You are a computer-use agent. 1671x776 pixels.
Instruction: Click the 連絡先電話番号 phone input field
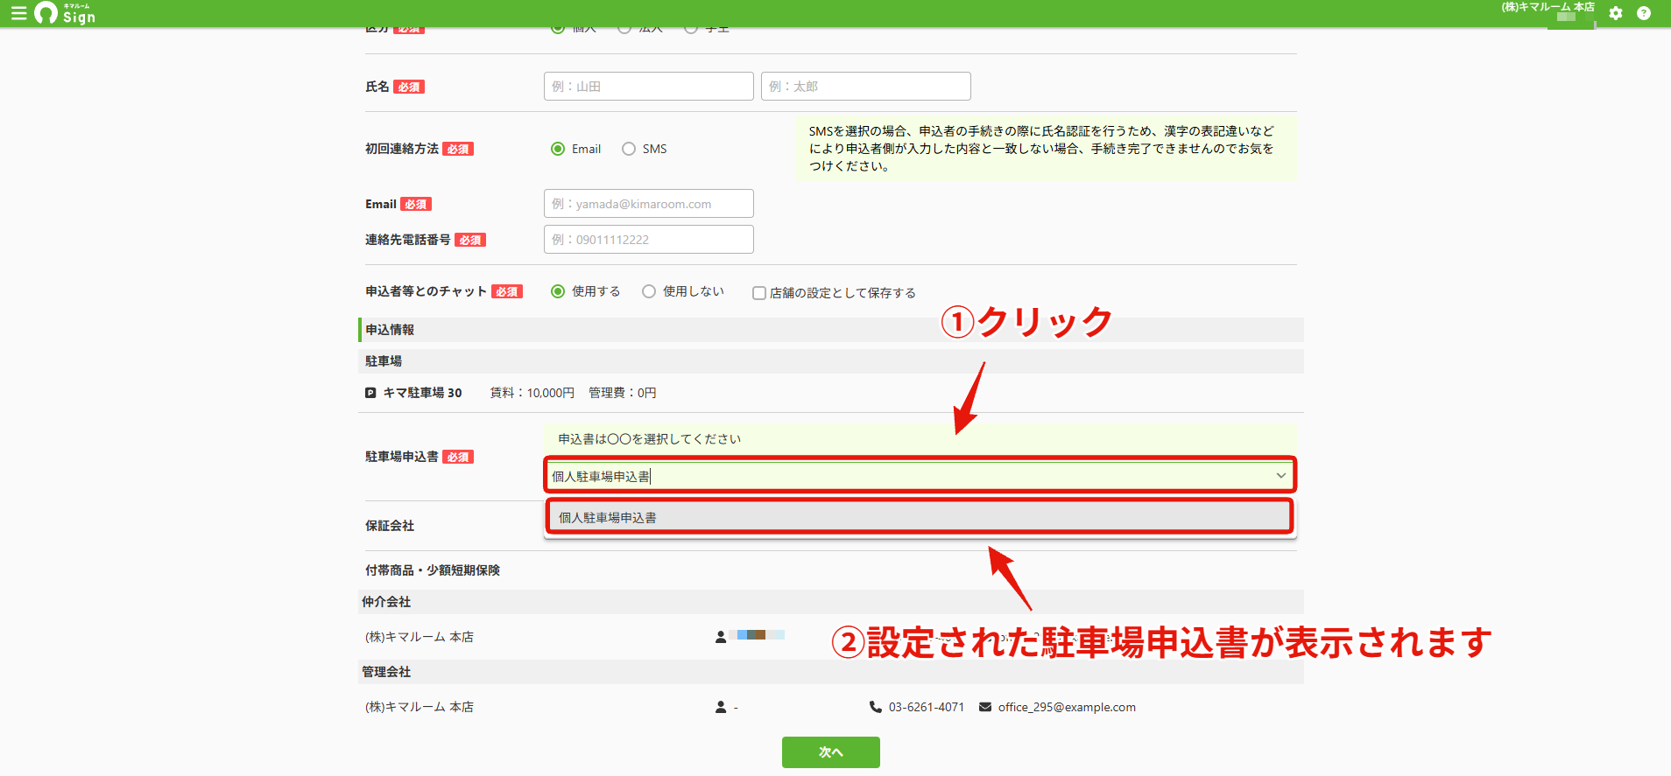pos(649,240)
